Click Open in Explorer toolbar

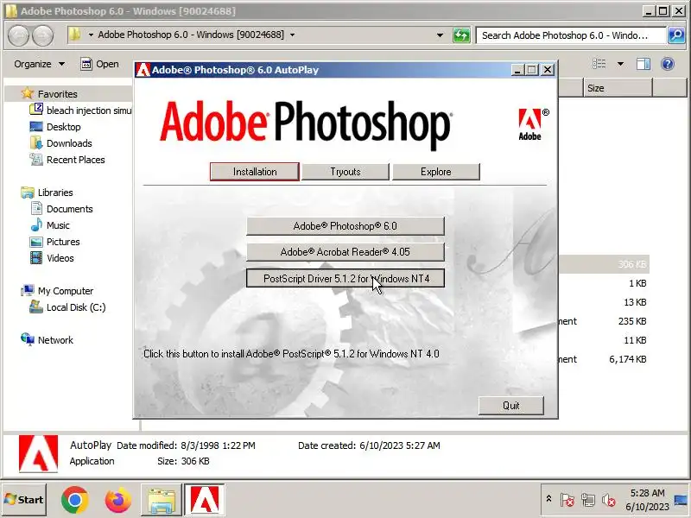pos(99,64)
